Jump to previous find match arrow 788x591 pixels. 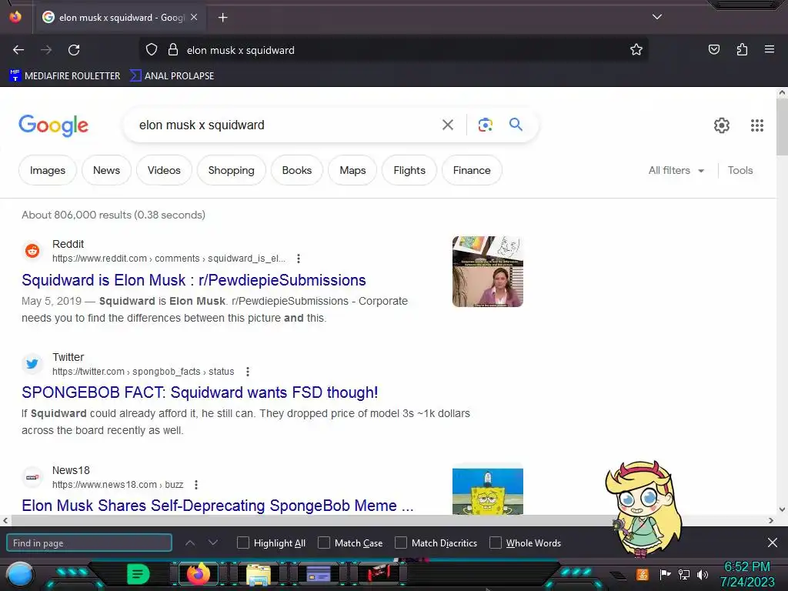pos(190,543)
